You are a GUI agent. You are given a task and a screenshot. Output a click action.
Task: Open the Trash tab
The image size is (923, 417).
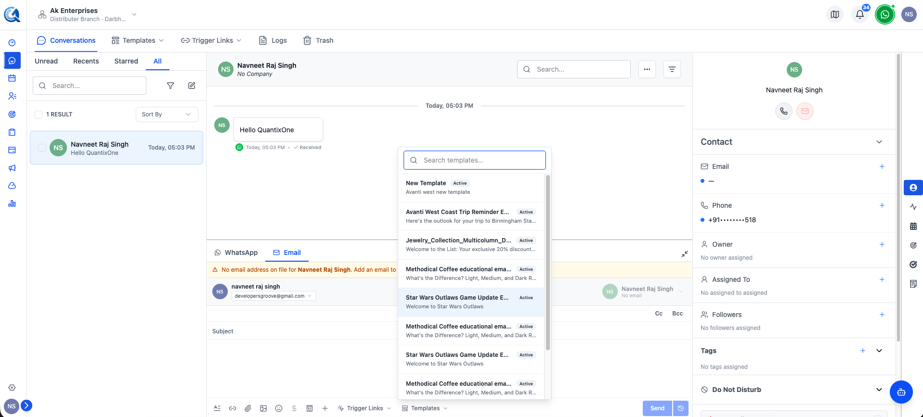pos(318,40)
